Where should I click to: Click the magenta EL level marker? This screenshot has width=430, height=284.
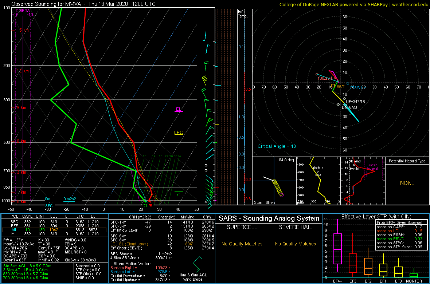click(x=179, y=110)
